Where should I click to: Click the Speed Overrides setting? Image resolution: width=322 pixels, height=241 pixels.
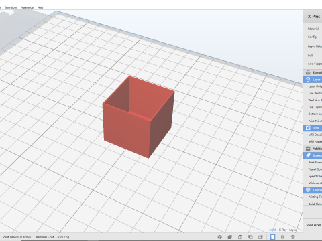click(315, 176)
